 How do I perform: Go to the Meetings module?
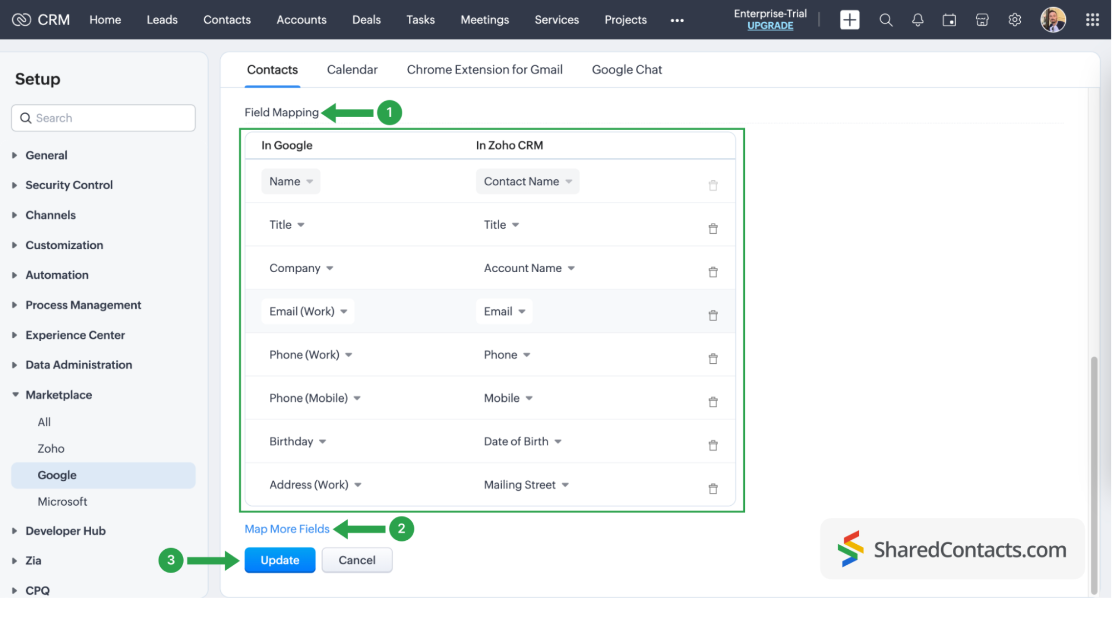(x=485, y=19)
